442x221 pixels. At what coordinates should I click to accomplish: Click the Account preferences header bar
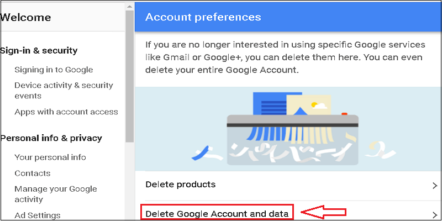pos(287,17)
